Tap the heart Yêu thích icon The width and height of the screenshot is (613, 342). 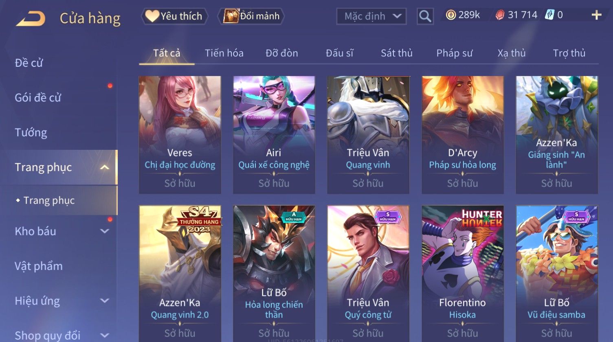coord(152,16)
